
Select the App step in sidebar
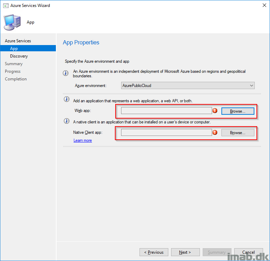coord(28,48)
